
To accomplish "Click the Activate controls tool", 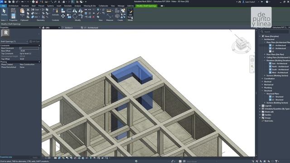I will pyautogui.click(x=55, y=12).
